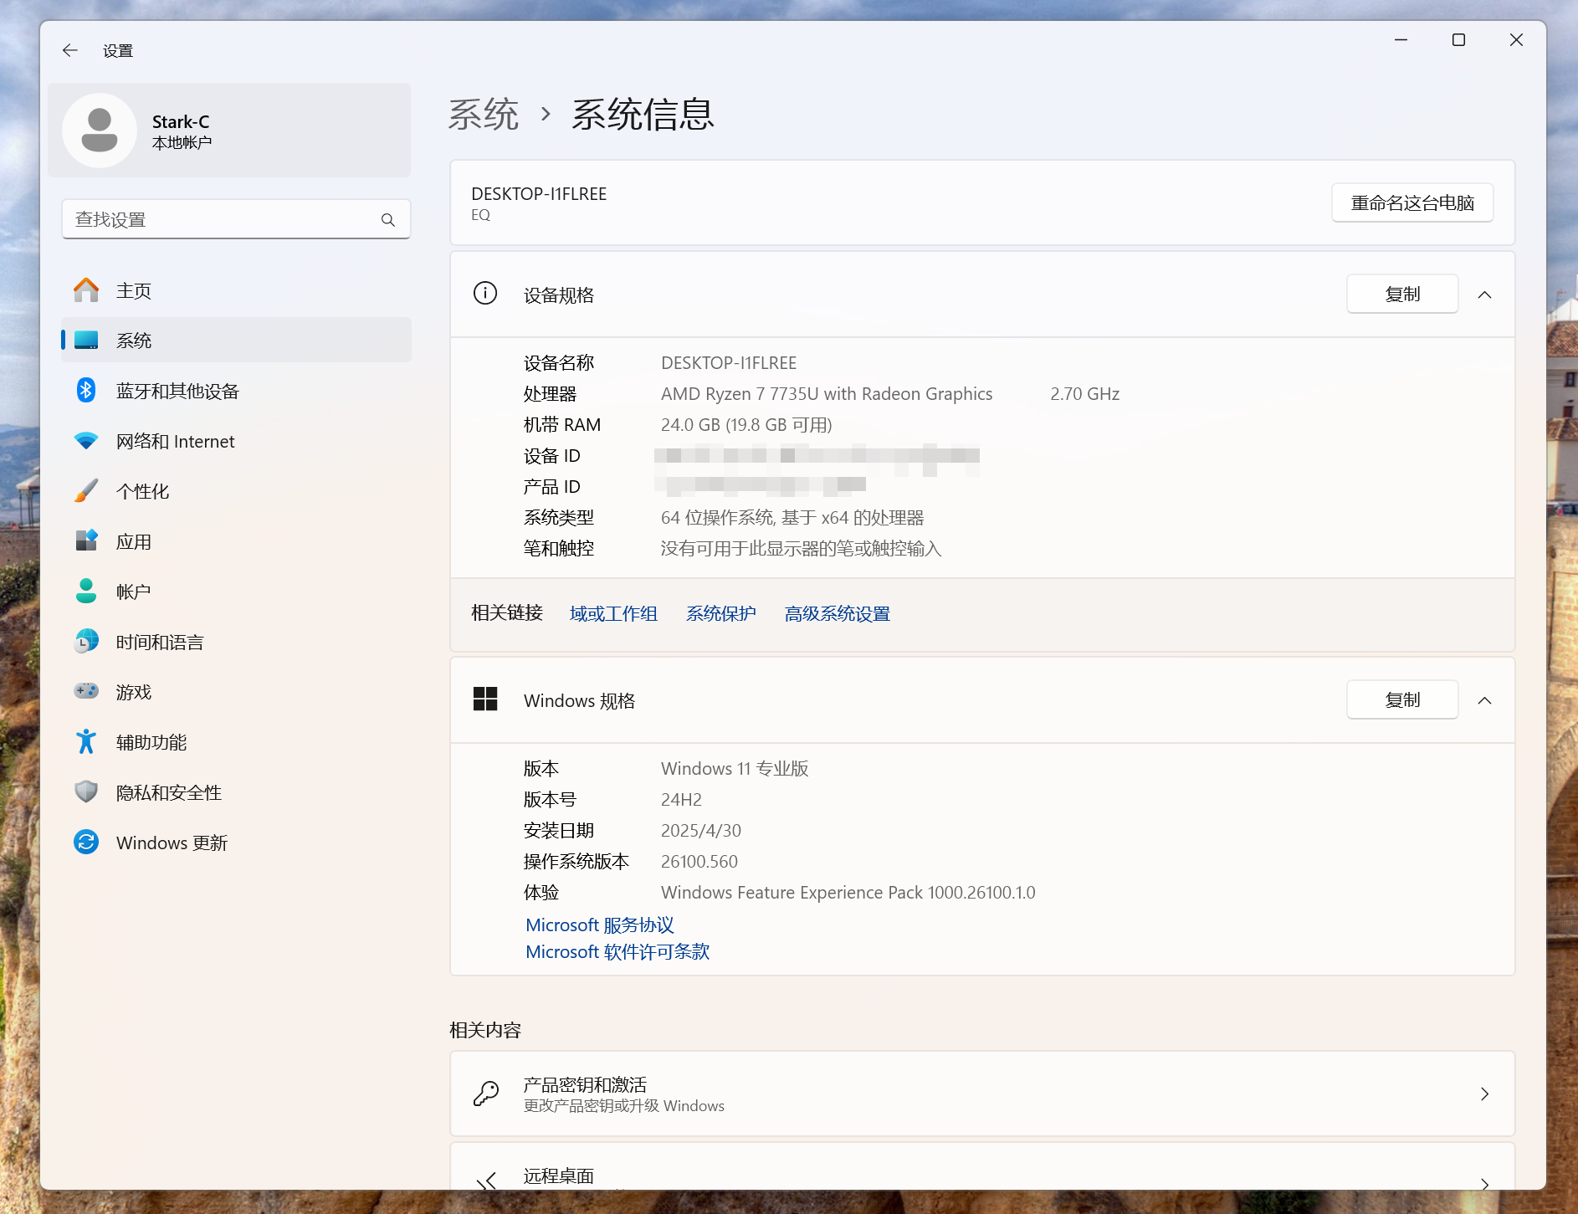Image resolution: width=1578 pixels, height=1214 pixels.
Task: Collapse the 设备规格 section chevron
Action: coord(1485,295)
